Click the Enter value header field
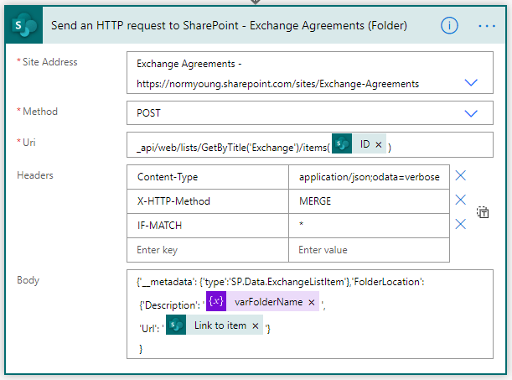Viewport: 512px width, 380px height. 369,250
